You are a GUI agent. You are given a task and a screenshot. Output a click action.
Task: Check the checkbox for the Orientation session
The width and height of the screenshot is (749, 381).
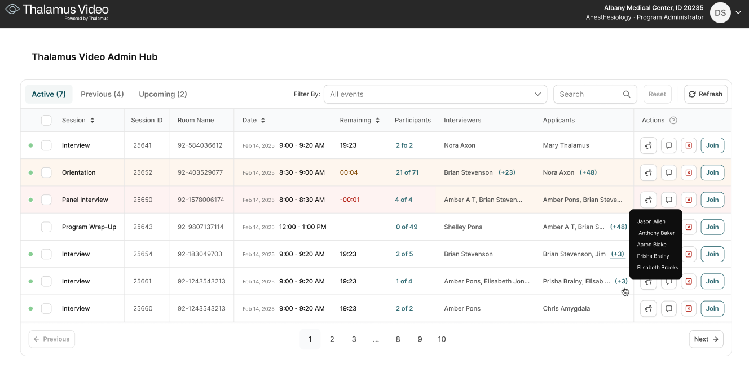click(x=46, y=172)
